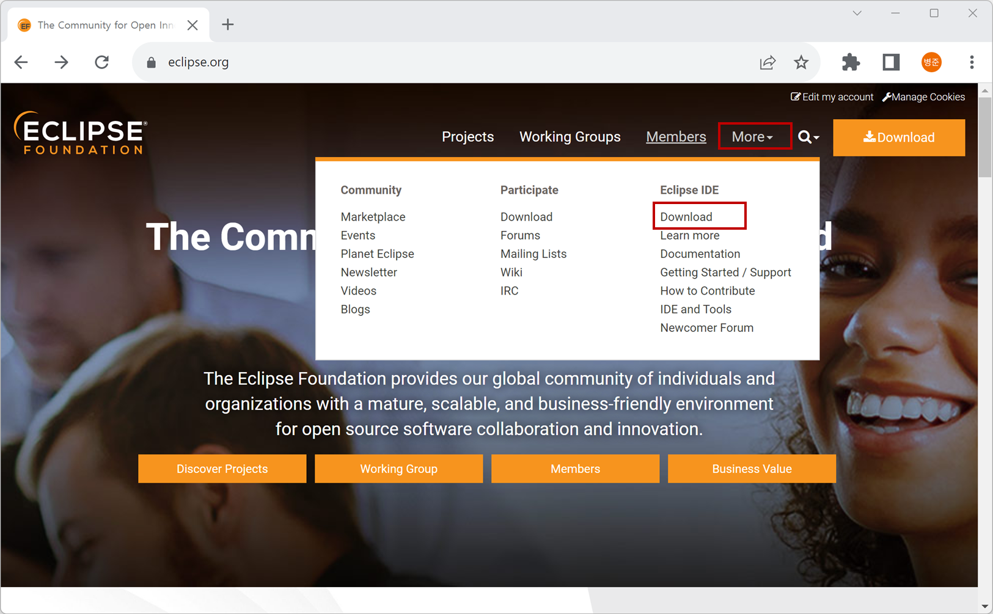Open the Extensions puzzle icon
993x614 pixels.
[x=851, y=62]
